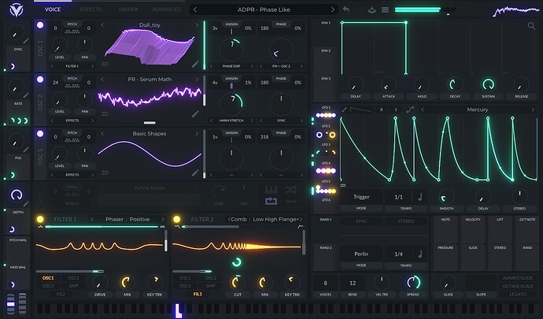Click the SYNC macro edit pencil
The height and width of the screenshot is (319, 543).
click(26, 41)
